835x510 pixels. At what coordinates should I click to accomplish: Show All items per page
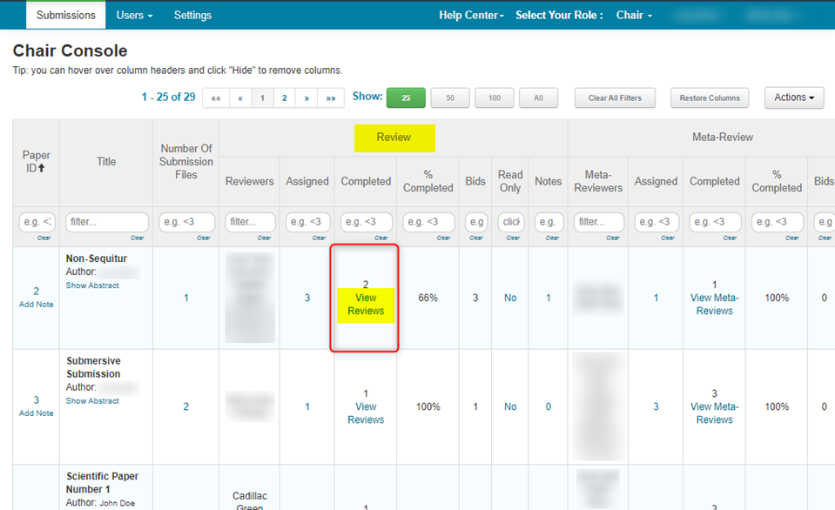(x=538, y=98)
